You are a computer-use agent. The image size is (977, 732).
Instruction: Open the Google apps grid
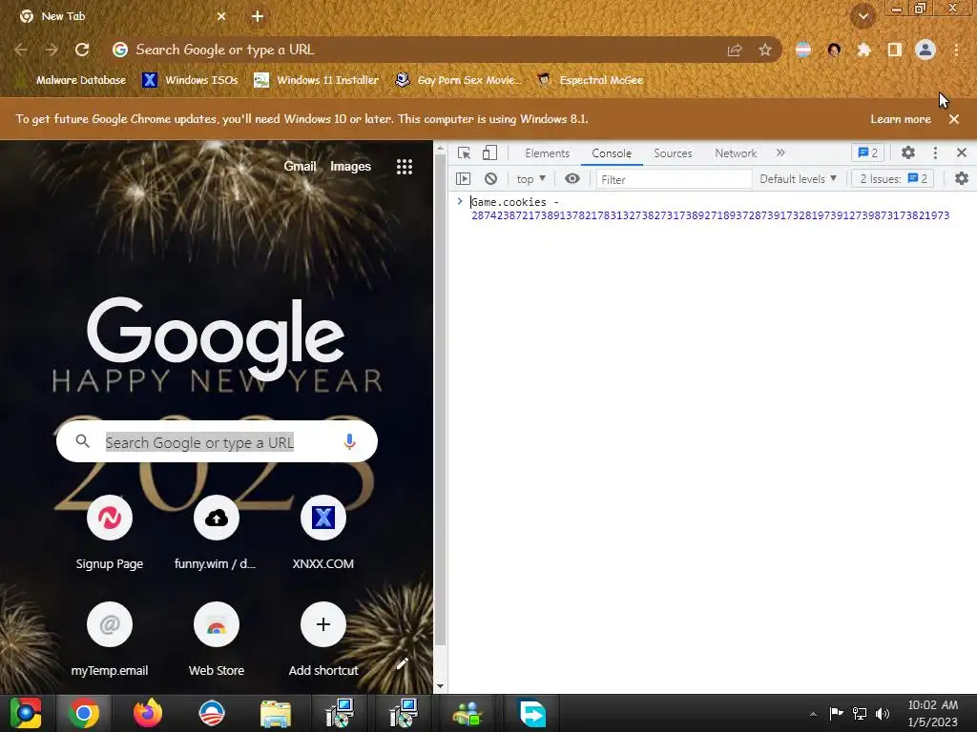405,166
